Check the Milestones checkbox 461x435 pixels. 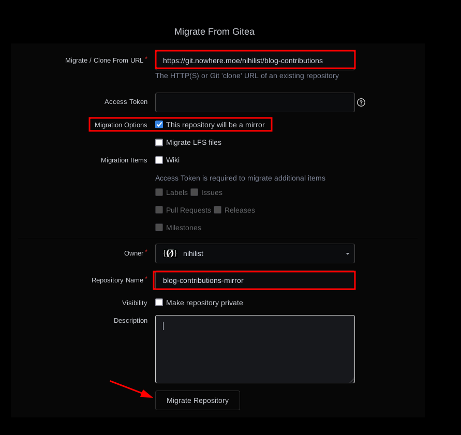(159, 228)
